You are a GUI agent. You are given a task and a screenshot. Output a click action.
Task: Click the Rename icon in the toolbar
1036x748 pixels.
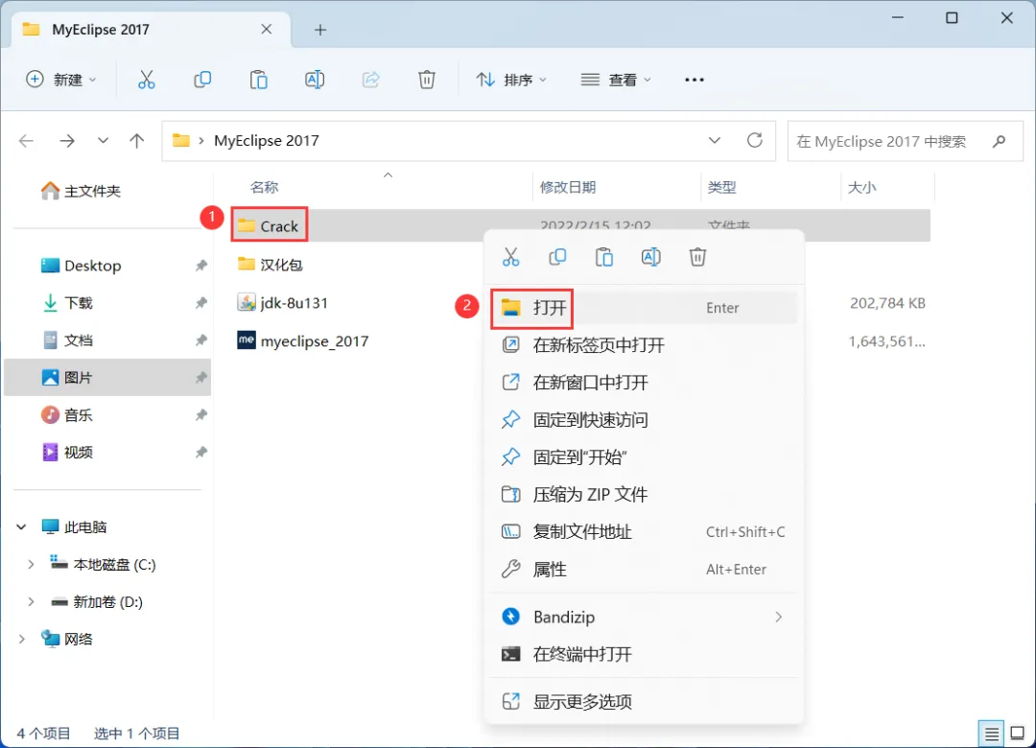pos(315,80)
